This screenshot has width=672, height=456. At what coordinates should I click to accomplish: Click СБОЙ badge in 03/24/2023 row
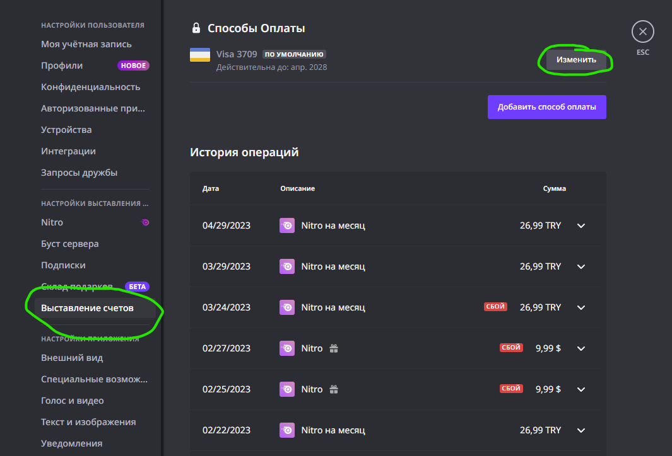tap(495, 306)
